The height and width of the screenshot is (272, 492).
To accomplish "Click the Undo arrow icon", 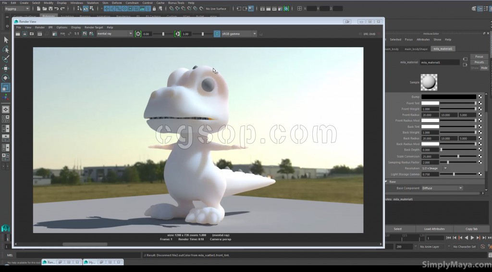I will [56, 9].
